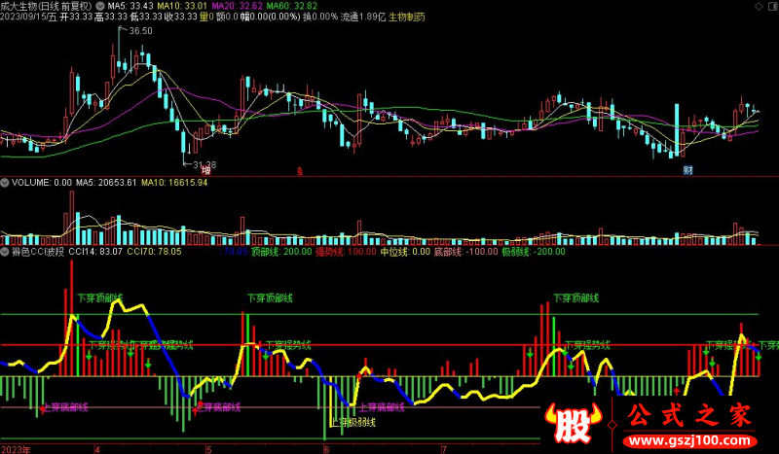Screen dimensions: 779x454
Task: Expand the CCI indicator panel circle icon
Action: coord(6,250)
